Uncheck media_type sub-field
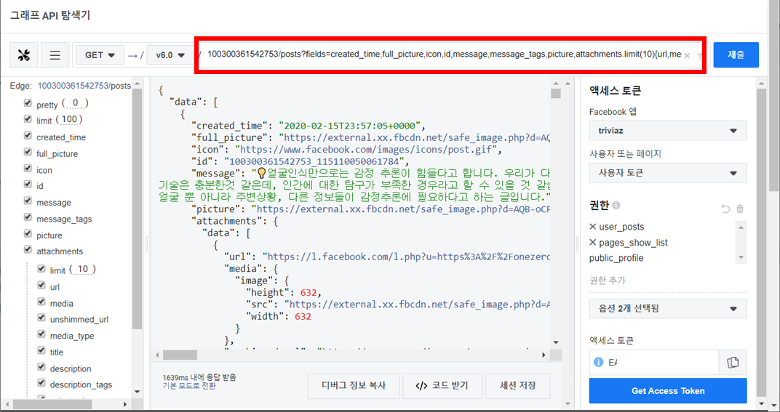Screen dimensions: 780x412 pos(41,334)
